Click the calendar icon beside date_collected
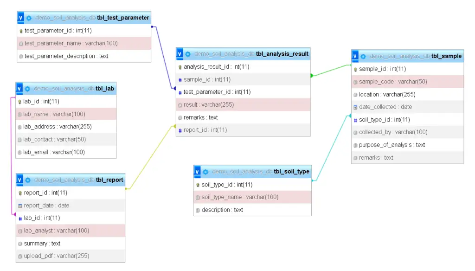This screenshot has height=271, width=475. point(355,107)
